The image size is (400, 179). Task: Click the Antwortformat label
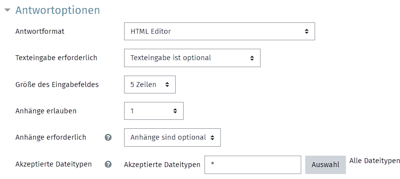point(40,31)
